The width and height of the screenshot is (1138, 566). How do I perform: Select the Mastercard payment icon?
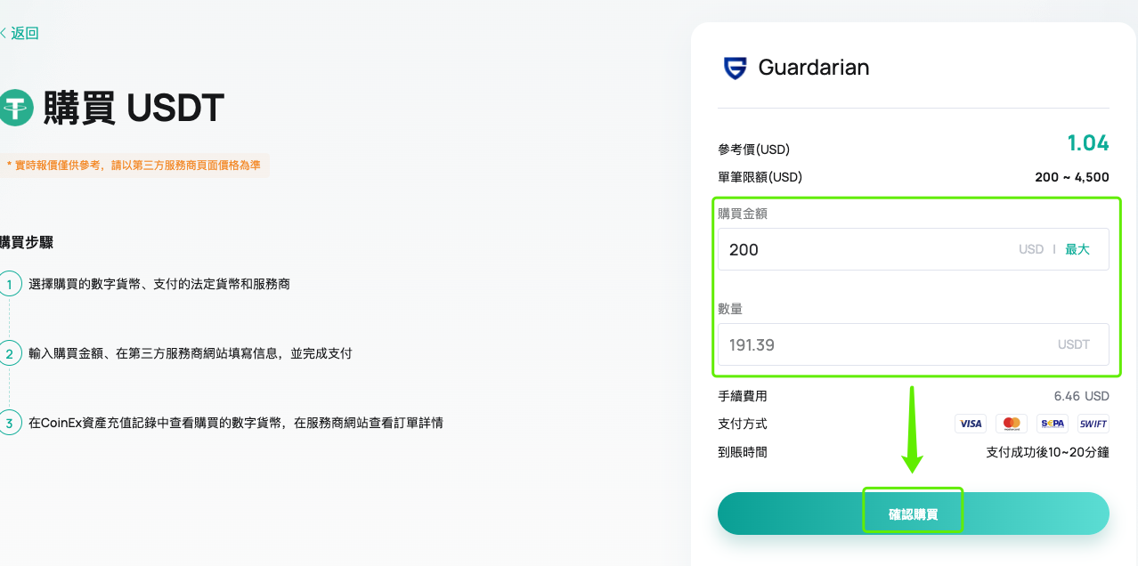1012,424
